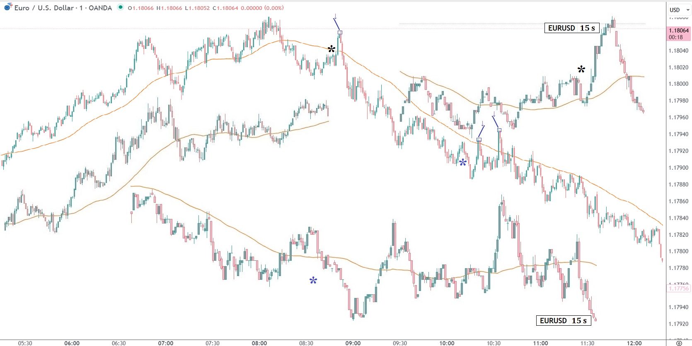This screenshot has width=692, height=346.
Task: Click the green market status dot
Action: point(120,7)
